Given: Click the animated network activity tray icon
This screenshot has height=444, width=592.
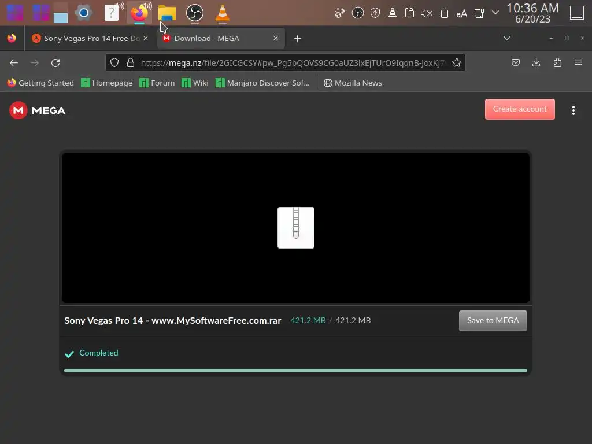Looking at the screenshot, I should [x=340, y=13].
